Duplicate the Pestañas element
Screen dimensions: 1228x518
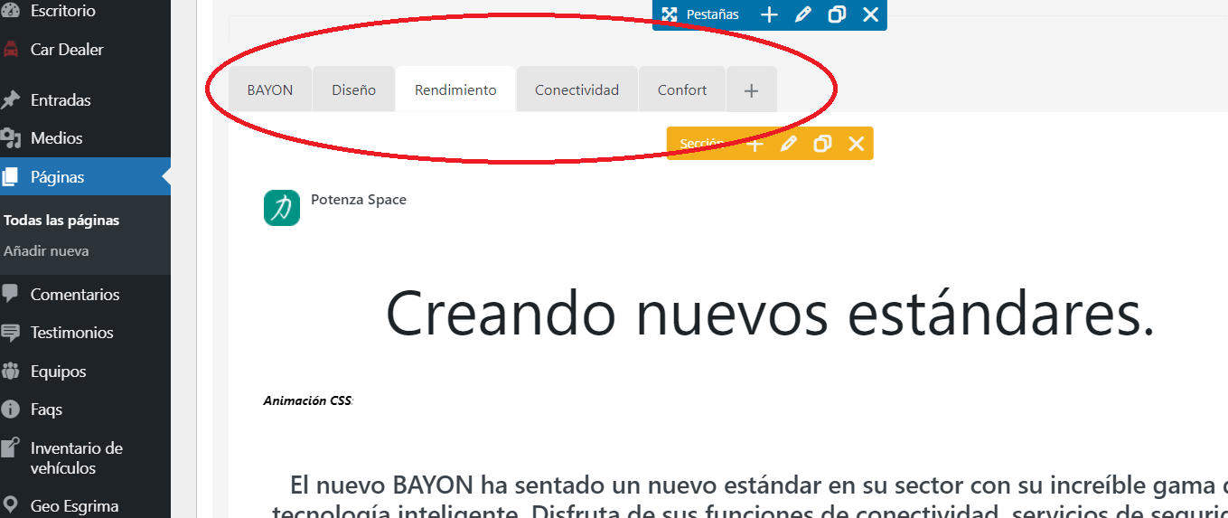(x=837, y=14)
